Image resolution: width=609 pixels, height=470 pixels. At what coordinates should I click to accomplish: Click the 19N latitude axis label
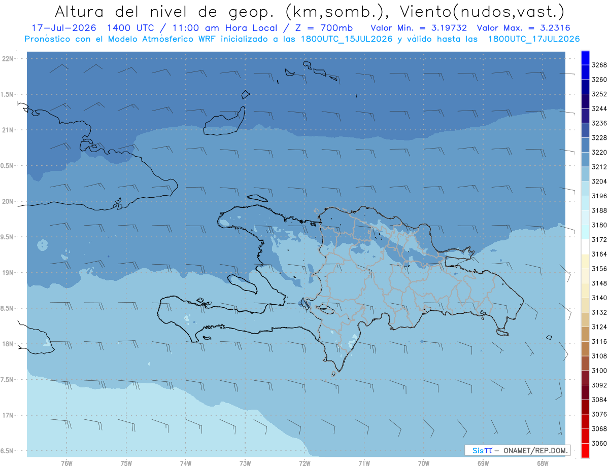(8, 273)
